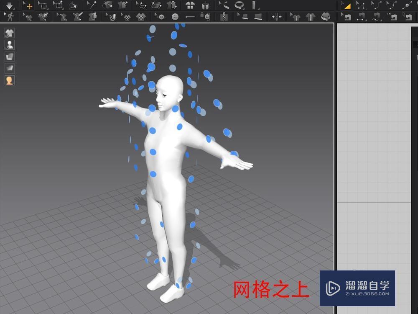418x314 pixels.
Task: Toggle avatar visibility in the left sidebar
Action: (9, 45)
